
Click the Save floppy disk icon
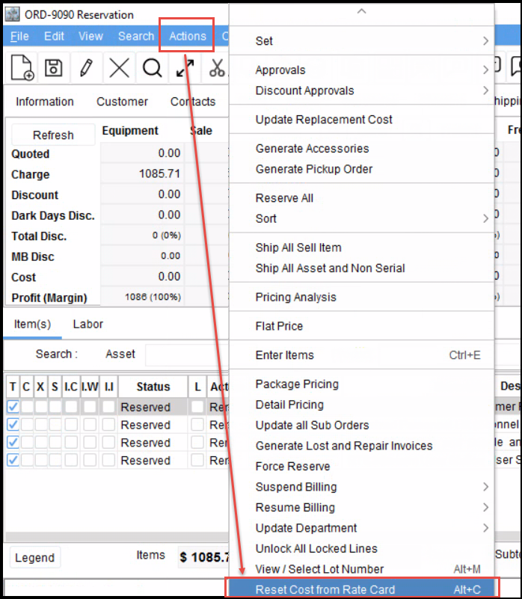pyautogui.click(x=53, y=68)
